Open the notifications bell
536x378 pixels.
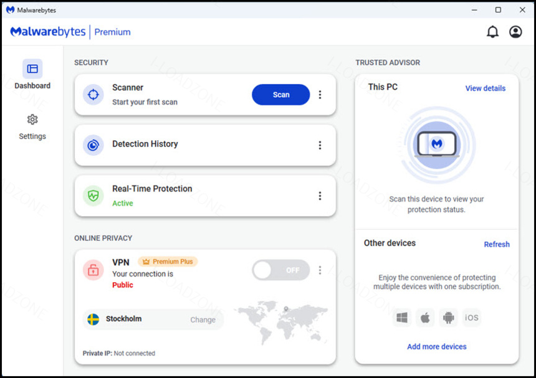[x=492, y=32]
